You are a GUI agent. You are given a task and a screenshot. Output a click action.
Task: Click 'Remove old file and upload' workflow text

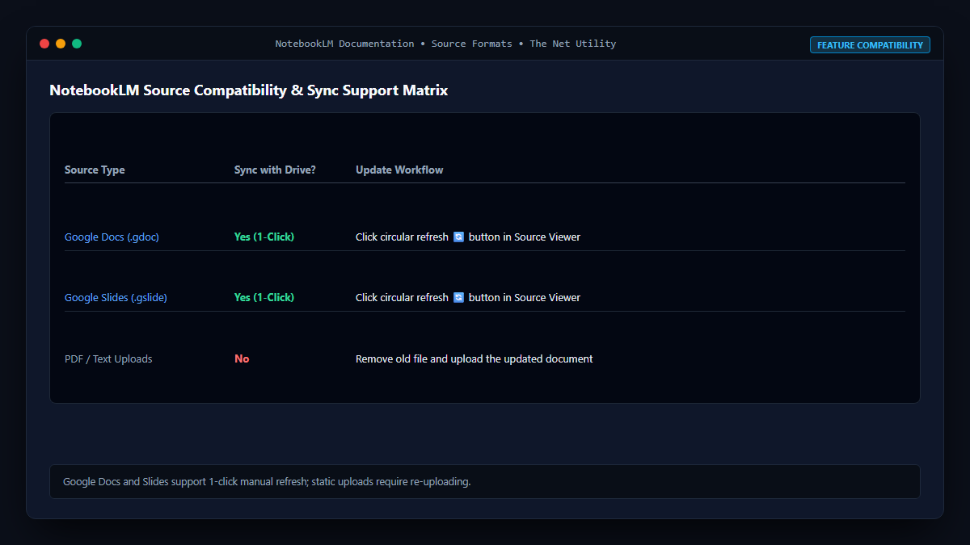pos(474,359)
